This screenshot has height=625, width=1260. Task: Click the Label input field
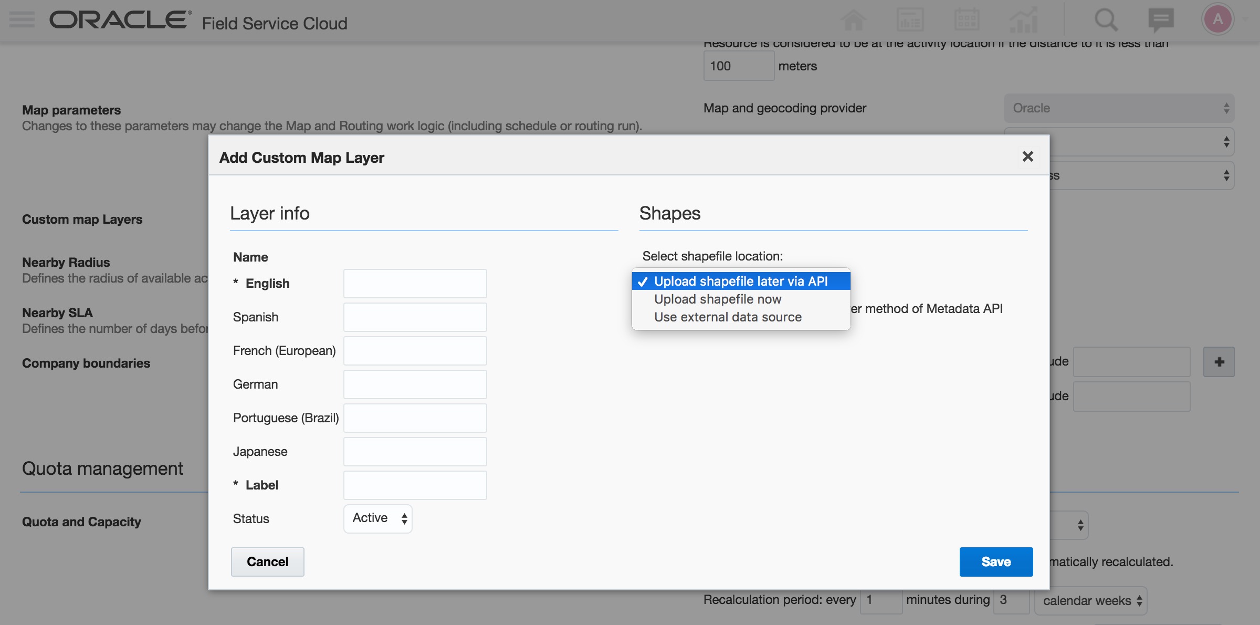(x=415, y=485)
